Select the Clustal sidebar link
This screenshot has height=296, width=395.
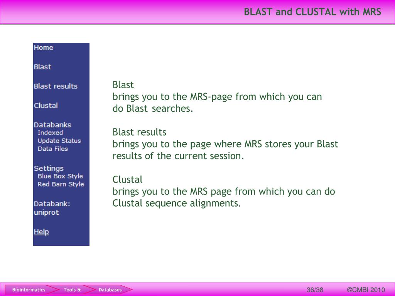click(x=46, y=106)
